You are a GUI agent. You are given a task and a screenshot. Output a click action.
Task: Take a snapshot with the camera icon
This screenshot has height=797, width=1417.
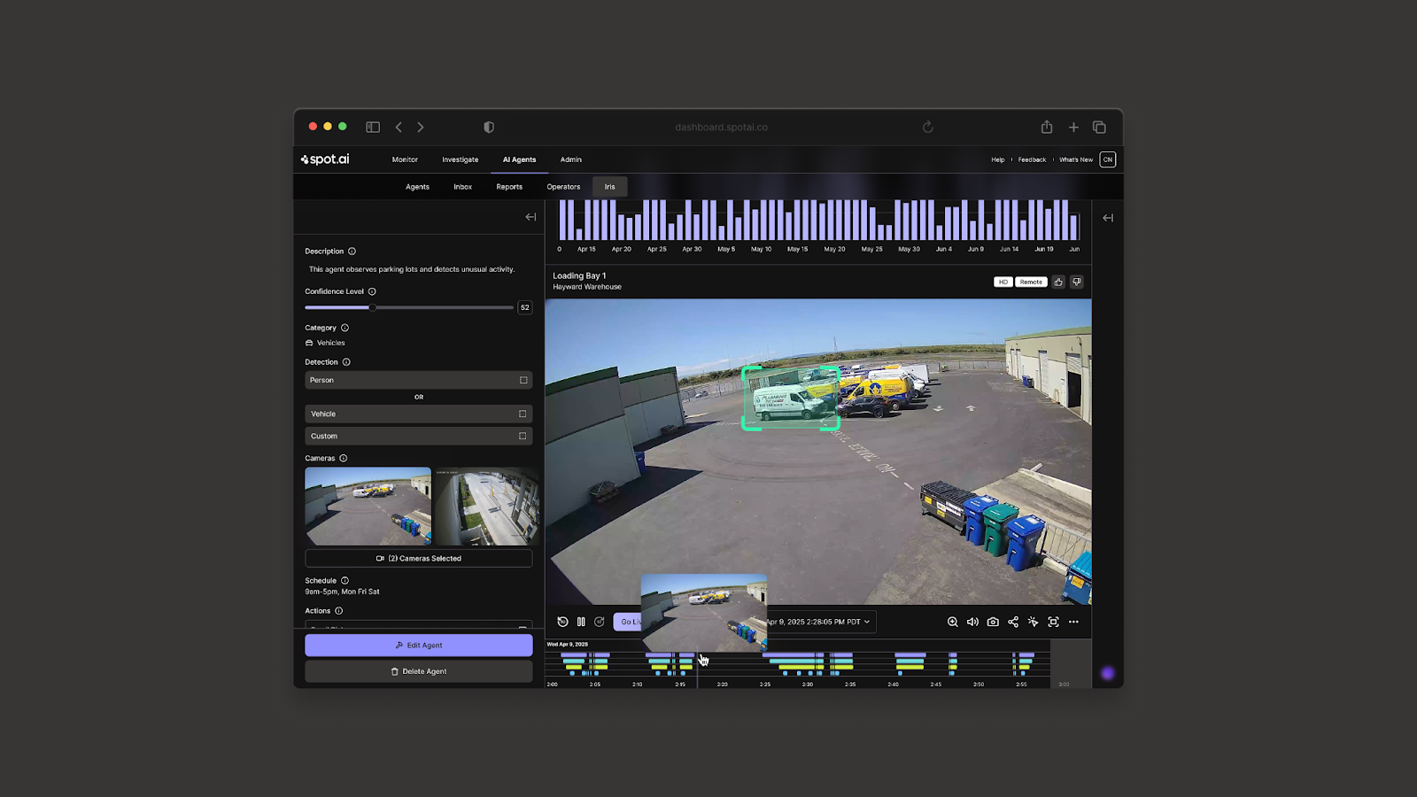click(993, 622)
